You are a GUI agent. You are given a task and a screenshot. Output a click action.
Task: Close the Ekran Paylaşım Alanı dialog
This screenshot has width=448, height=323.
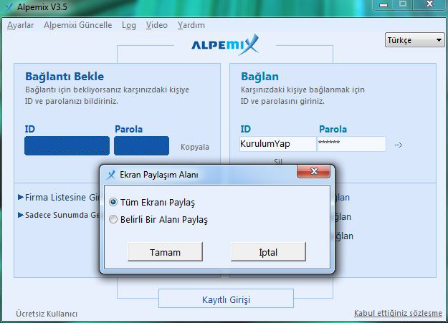tap(314, 171)
